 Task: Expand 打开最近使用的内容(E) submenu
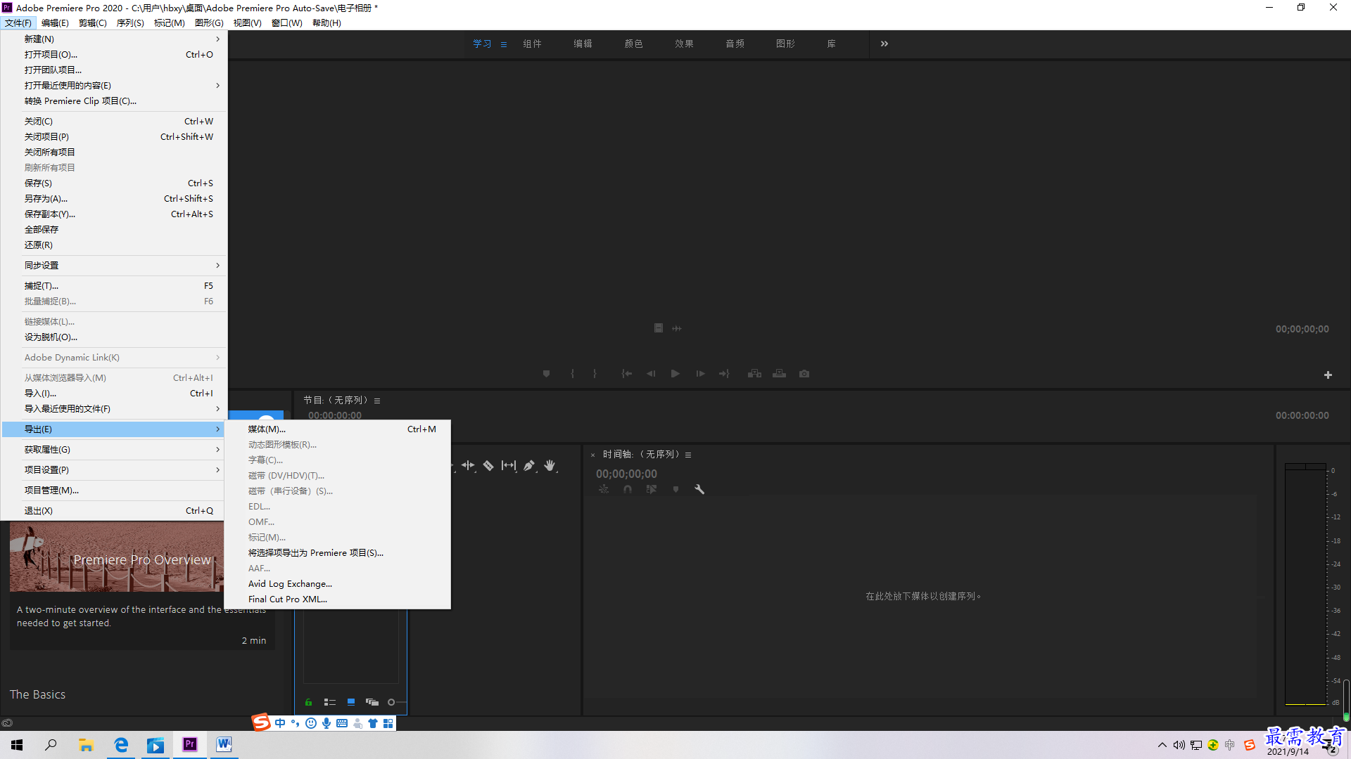[113, 85]
